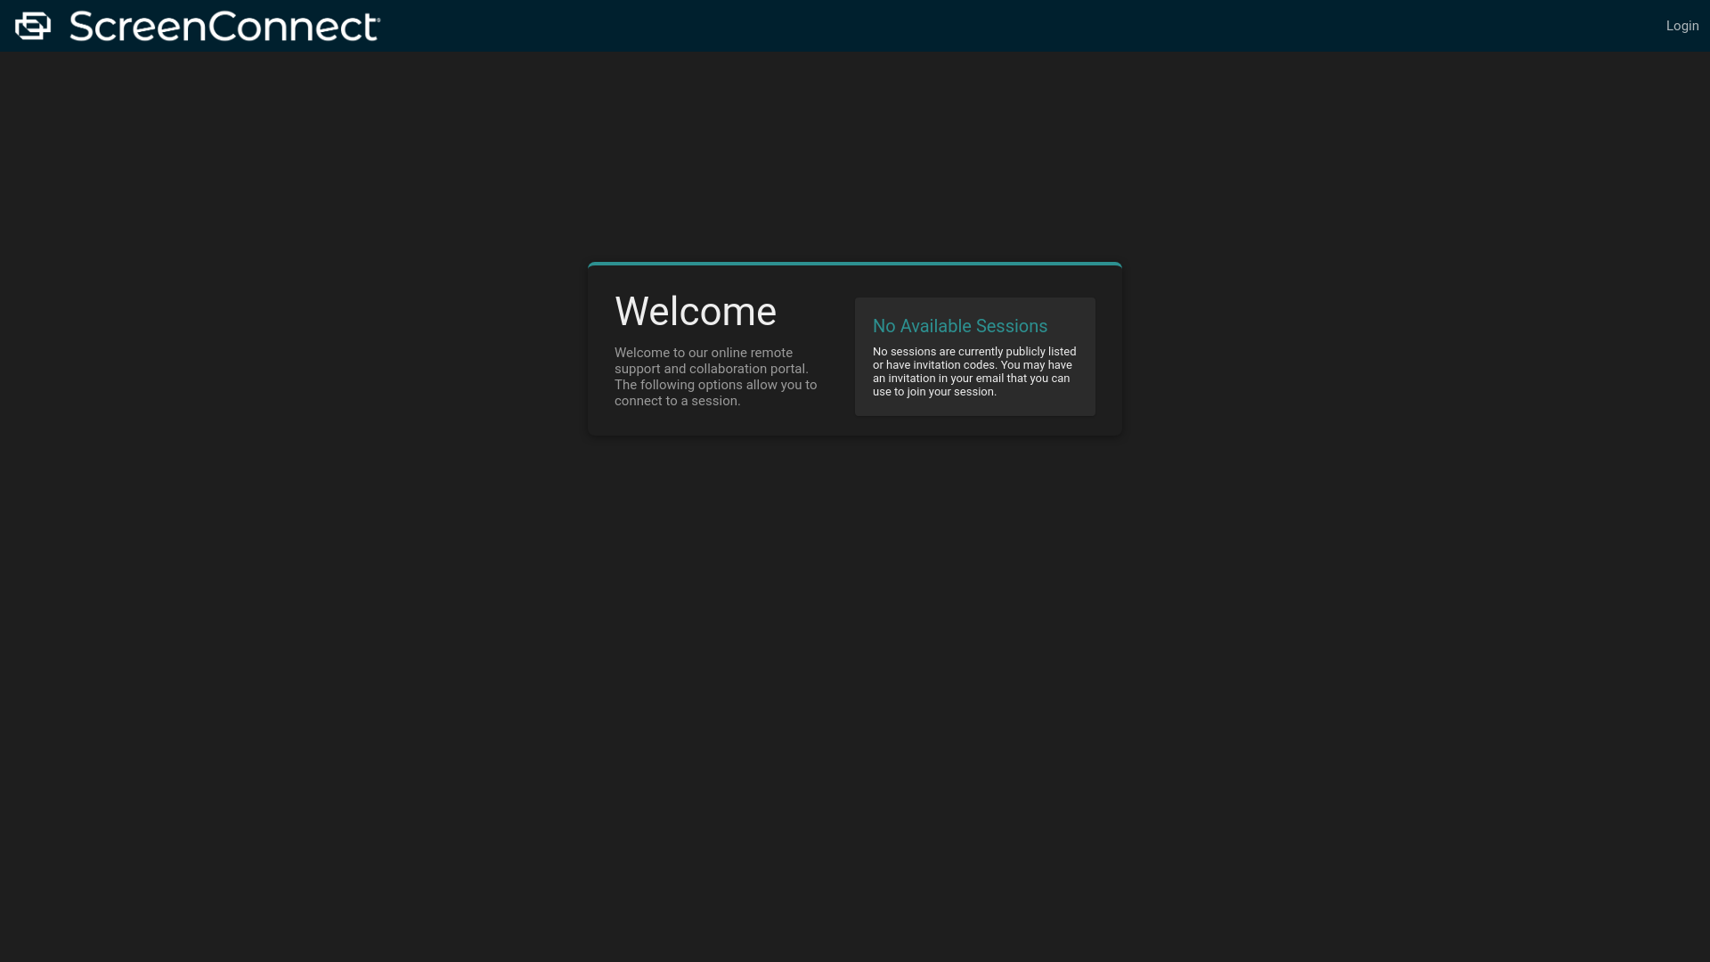Open the Login link
The width and height of the screenshot is (1710, 962).
[x=1681, y=26]
